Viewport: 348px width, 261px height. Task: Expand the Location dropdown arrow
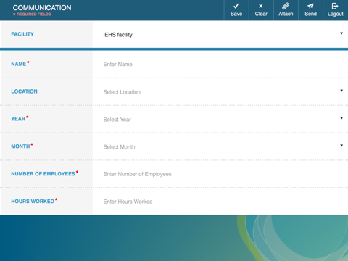[x=341, y=91]
